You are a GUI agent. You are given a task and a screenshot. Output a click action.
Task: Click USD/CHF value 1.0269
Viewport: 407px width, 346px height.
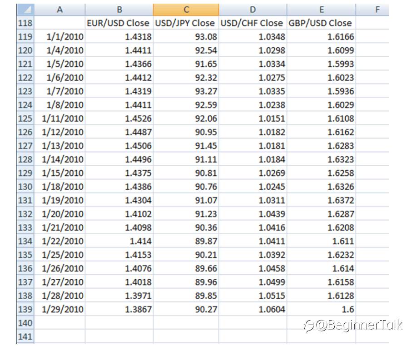tap(253, 173)
